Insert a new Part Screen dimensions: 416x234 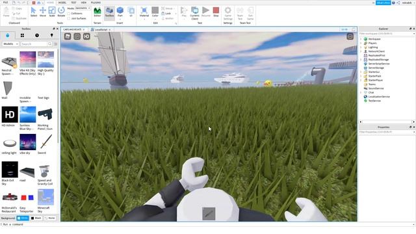point(120,12)
